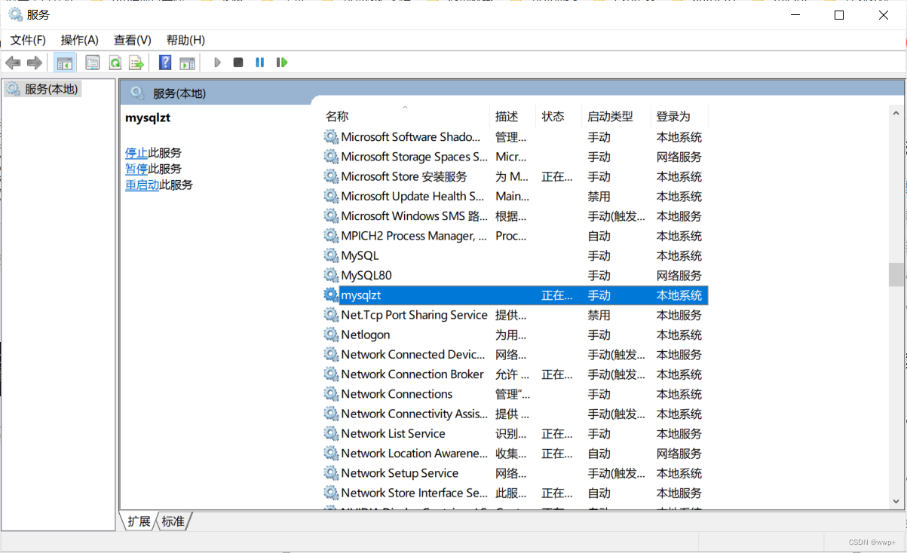Click 正在... status in the Network List Service row
Viewport: 907px width, 553px height.
556,433
